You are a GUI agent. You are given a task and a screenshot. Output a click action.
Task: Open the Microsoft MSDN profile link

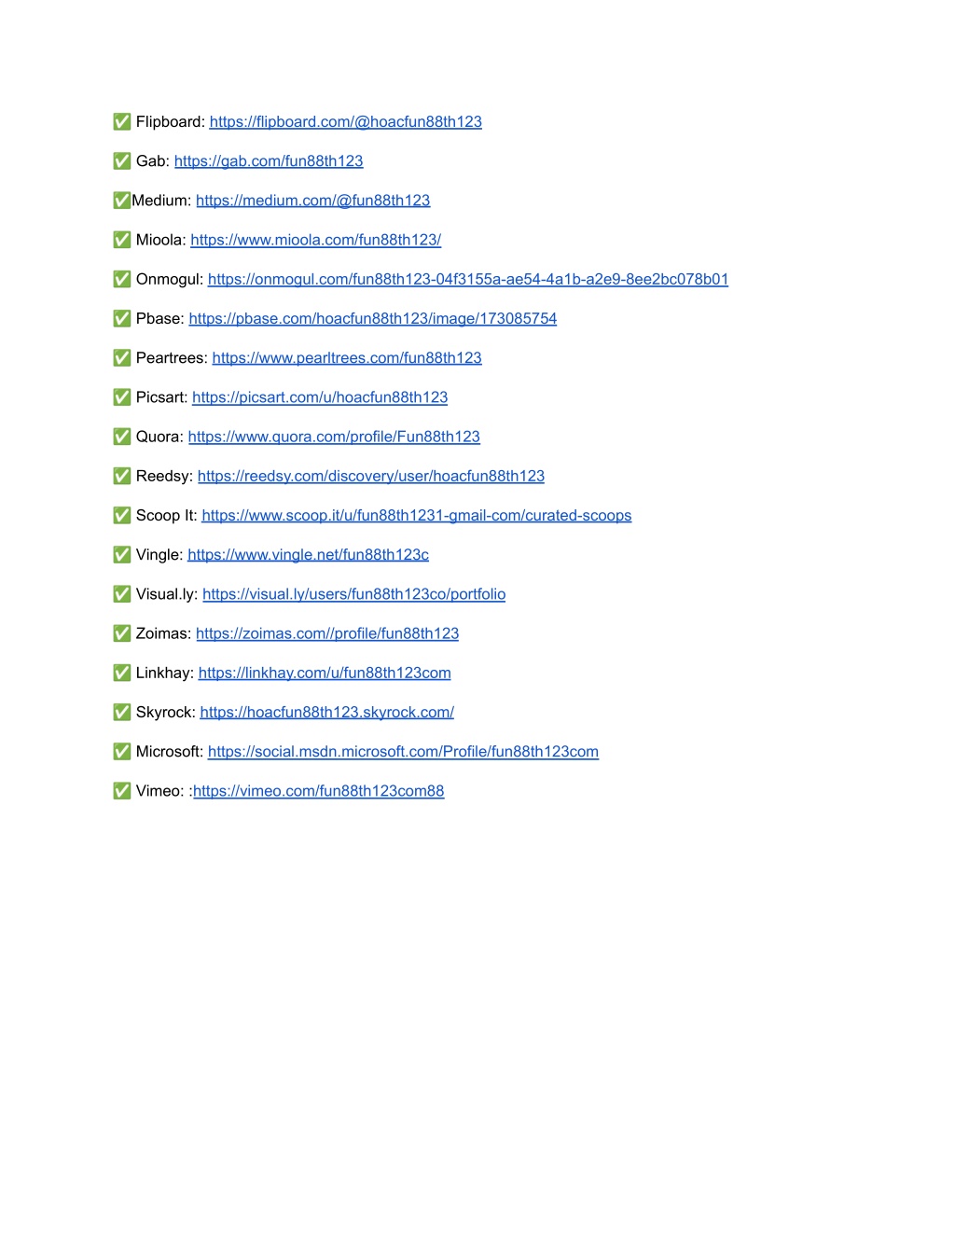403,752
